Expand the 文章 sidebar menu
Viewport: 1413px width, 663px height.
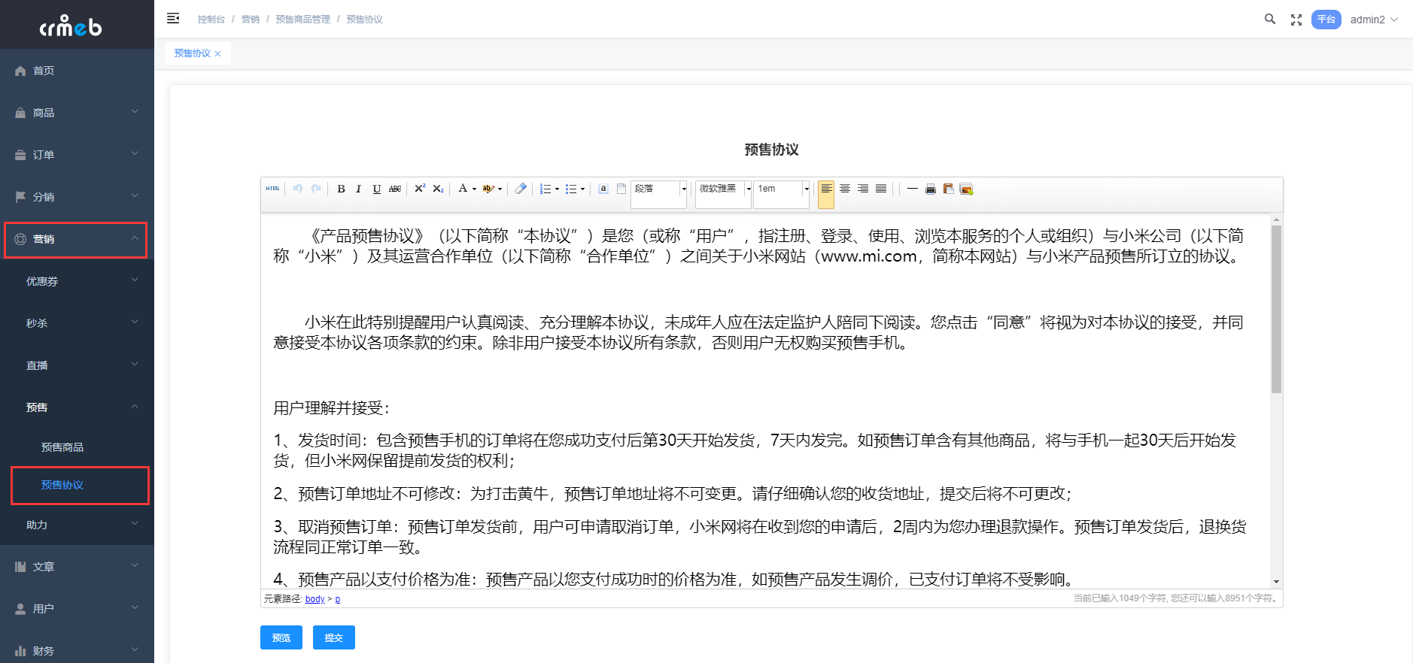tap(77, 567)
